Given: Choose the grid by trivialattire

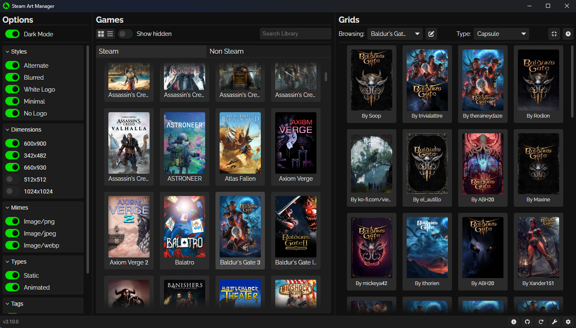Looking at the screenshot, I should (427, 84).
